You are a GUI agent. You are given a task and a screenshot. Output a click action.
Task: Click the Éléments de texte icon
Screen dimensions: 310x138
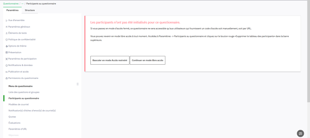tap(7, 33)
